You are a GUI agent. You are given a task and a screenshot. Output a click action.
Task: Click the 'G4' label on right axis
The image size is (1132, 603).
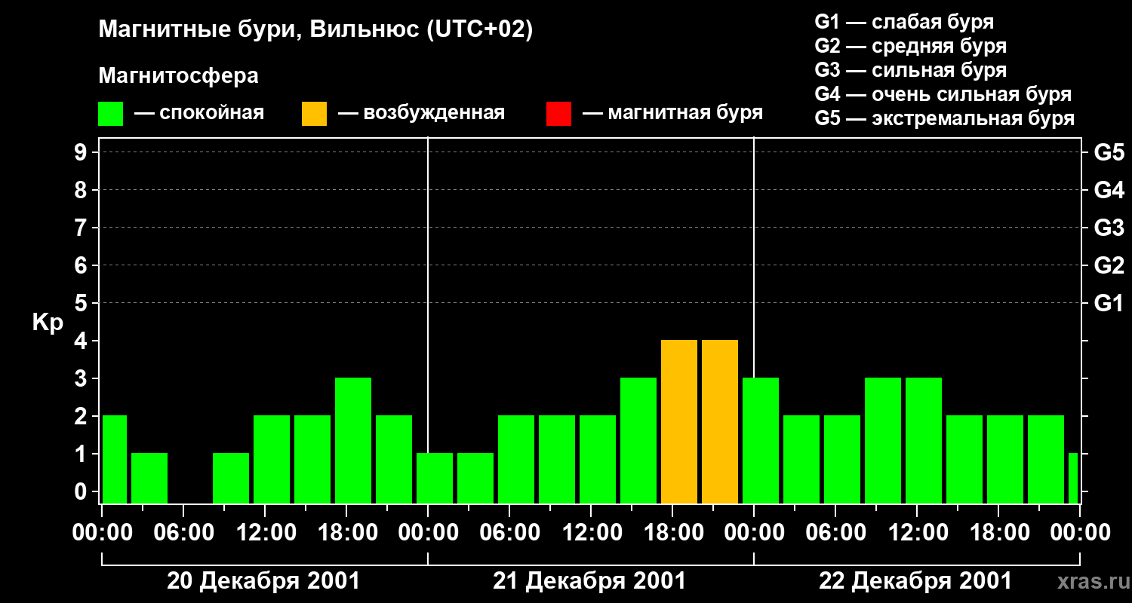point(1109,190)
